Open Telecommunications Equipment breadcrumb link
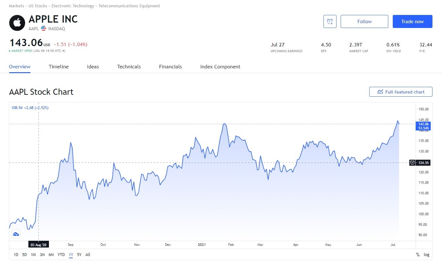Viewport: 442px width, 263px height. (x=129, y=6)
